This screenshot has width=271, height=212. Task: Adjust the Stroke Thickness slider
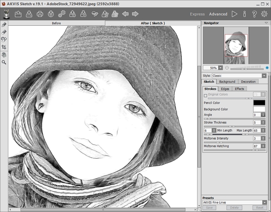pyautogui.click(x=235, y=127)
